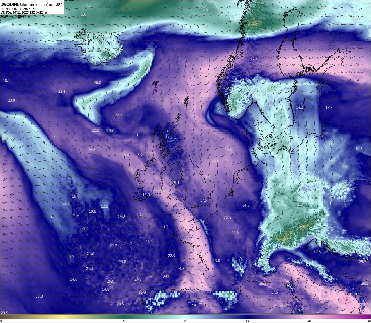Click the 19.8 value label
The image size is (371, 323).
[x=92, y=211]
